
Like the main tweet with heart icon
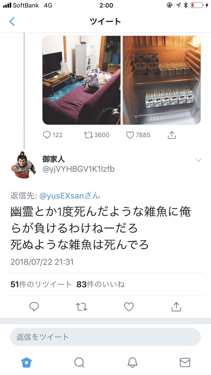[x=129, y=307]
